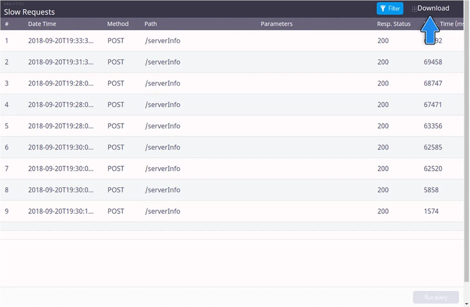Viewport: 470px width, 307px height.
Task: Click the Run query button
Action: point(435,297)
